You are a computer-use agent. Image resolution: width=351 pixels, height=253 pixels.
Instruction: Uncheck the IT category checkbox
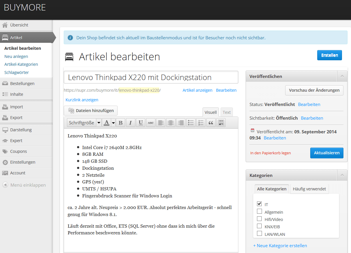click(x=259, y=204)
